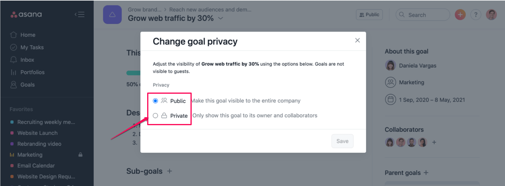505x186 pixels.
Task: Click the green goal progress bar
Action: (134, 73)
